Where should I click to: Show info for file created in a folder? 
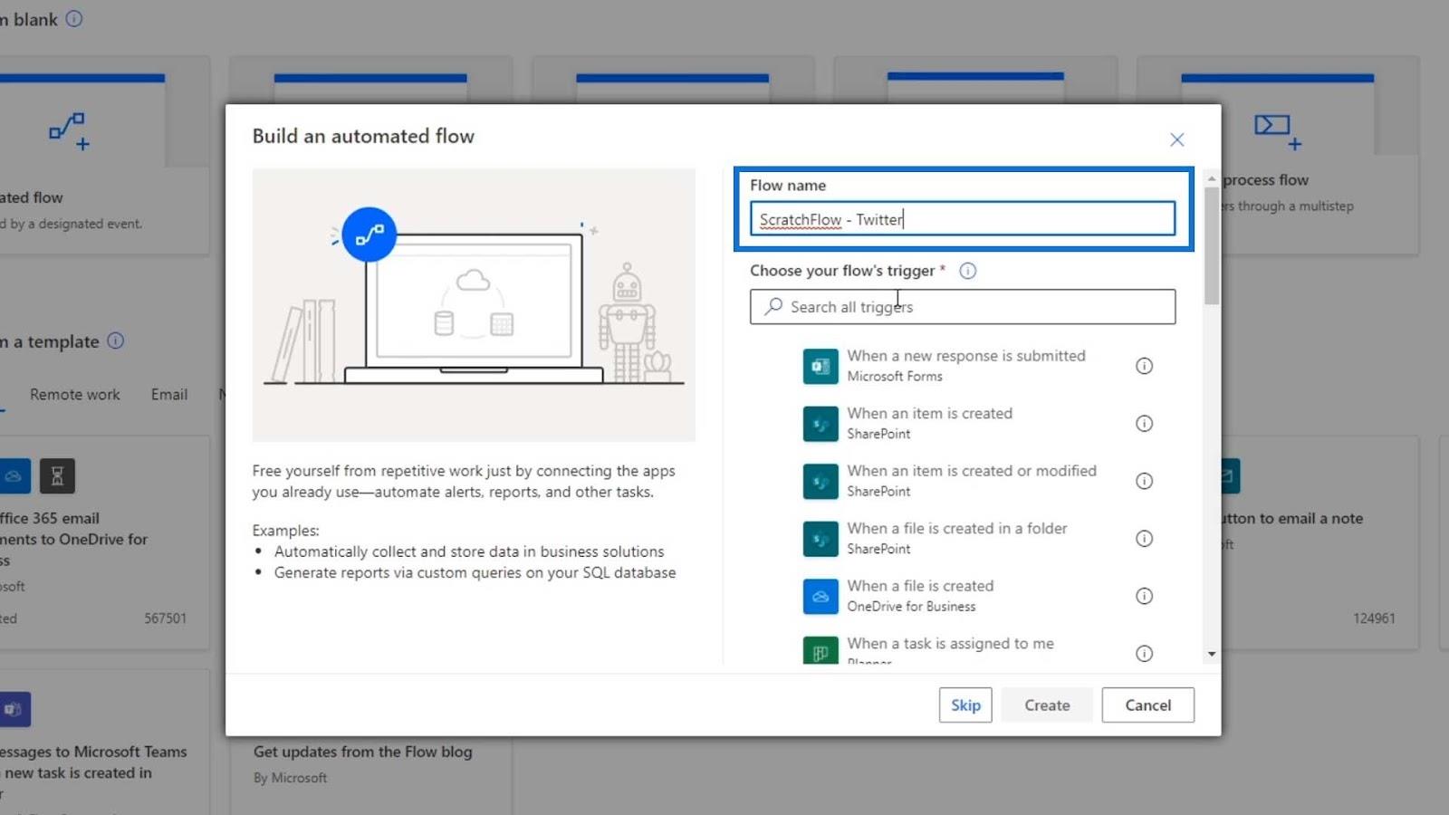click(x=1145, y=539)
